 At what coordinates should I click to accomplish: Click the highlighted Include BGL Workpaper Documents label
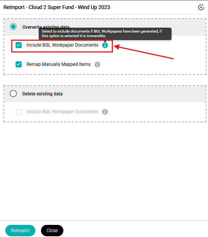(x=62, y=45)
